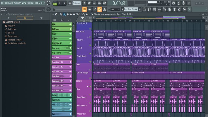This screenshot has height=117, width=208.
Task: Arm the Record button
Action: click(70, 3)
